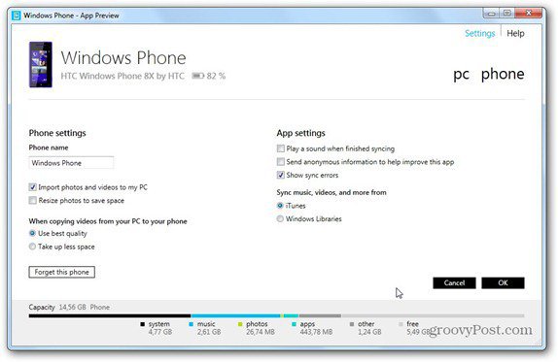Image resolution: width=558 pixels, height=362 pixels.
Task: Click the 'App settings' heading
Action: coord(301,133)
